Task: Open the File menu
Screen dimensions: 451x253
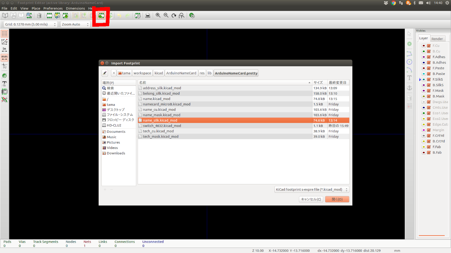Action: click(x=5, y=8)
